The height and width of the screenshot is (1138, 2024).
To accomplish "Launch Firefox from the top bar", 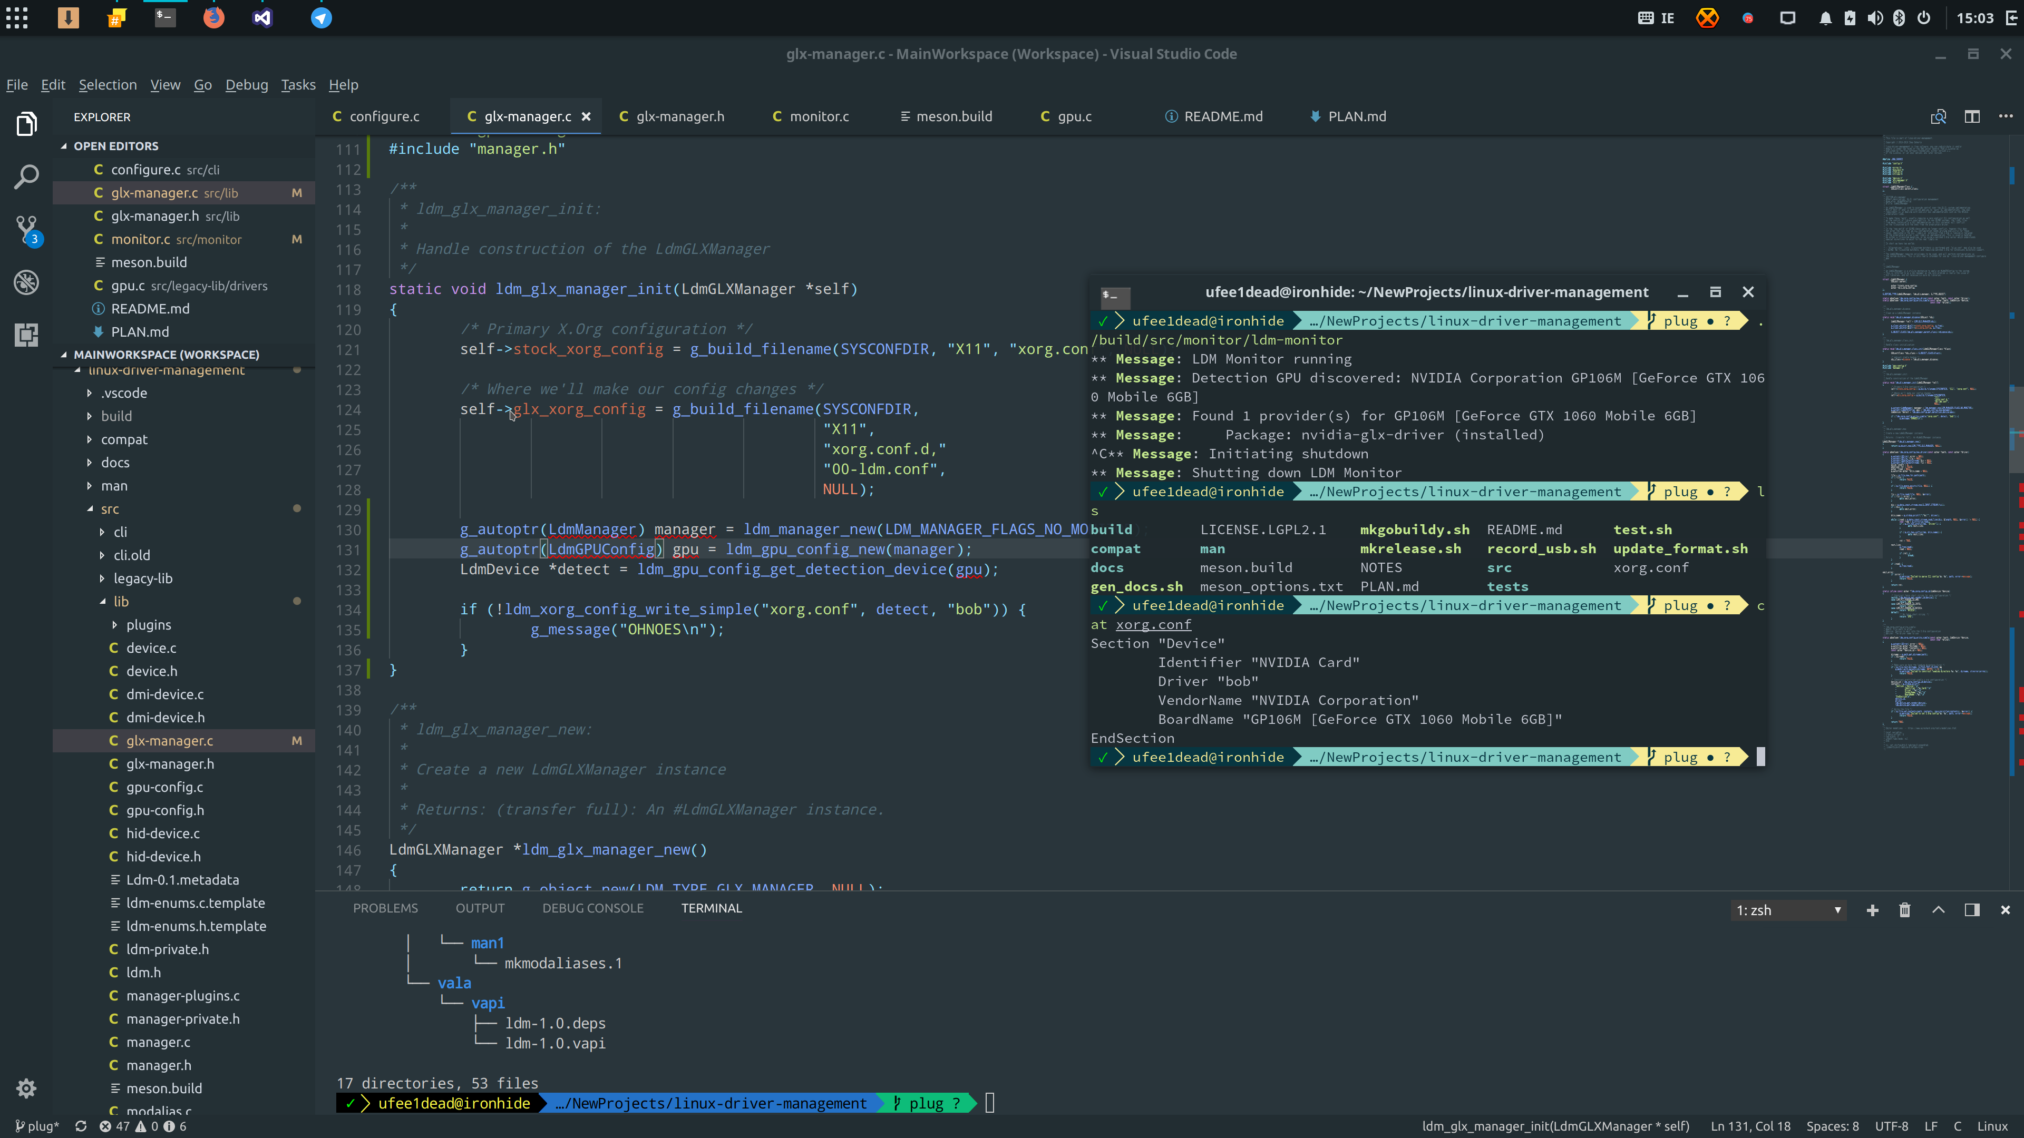I will 213,17.
